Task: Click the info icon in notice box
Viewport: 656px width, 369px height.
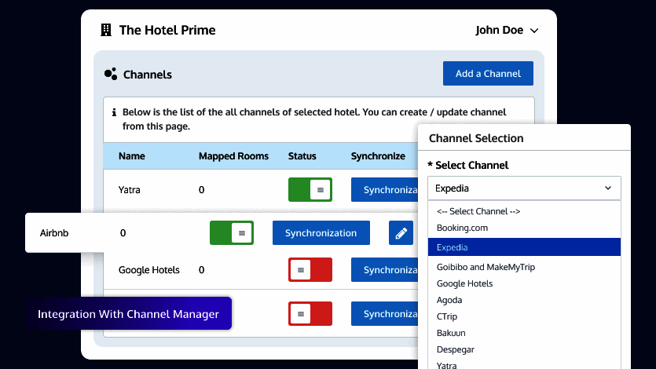Action: 114,112
